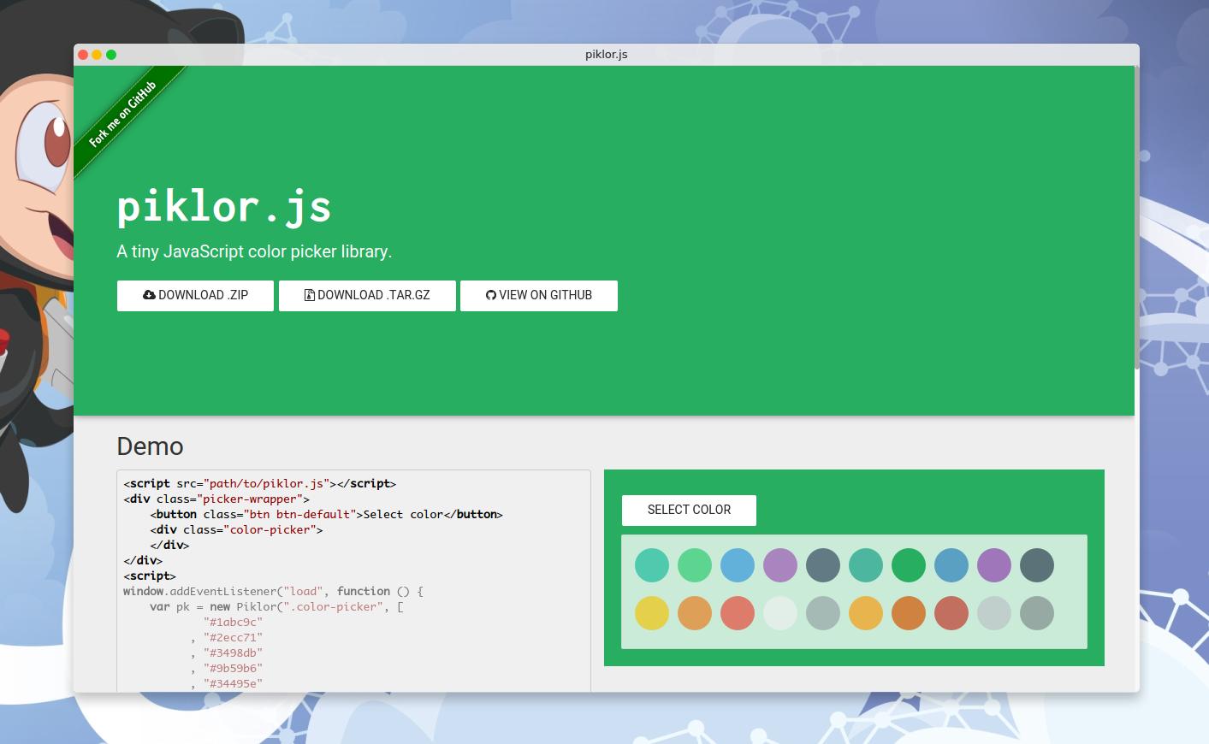
Task: Click the code line containing "#34495e"
Action: (227, 683)
